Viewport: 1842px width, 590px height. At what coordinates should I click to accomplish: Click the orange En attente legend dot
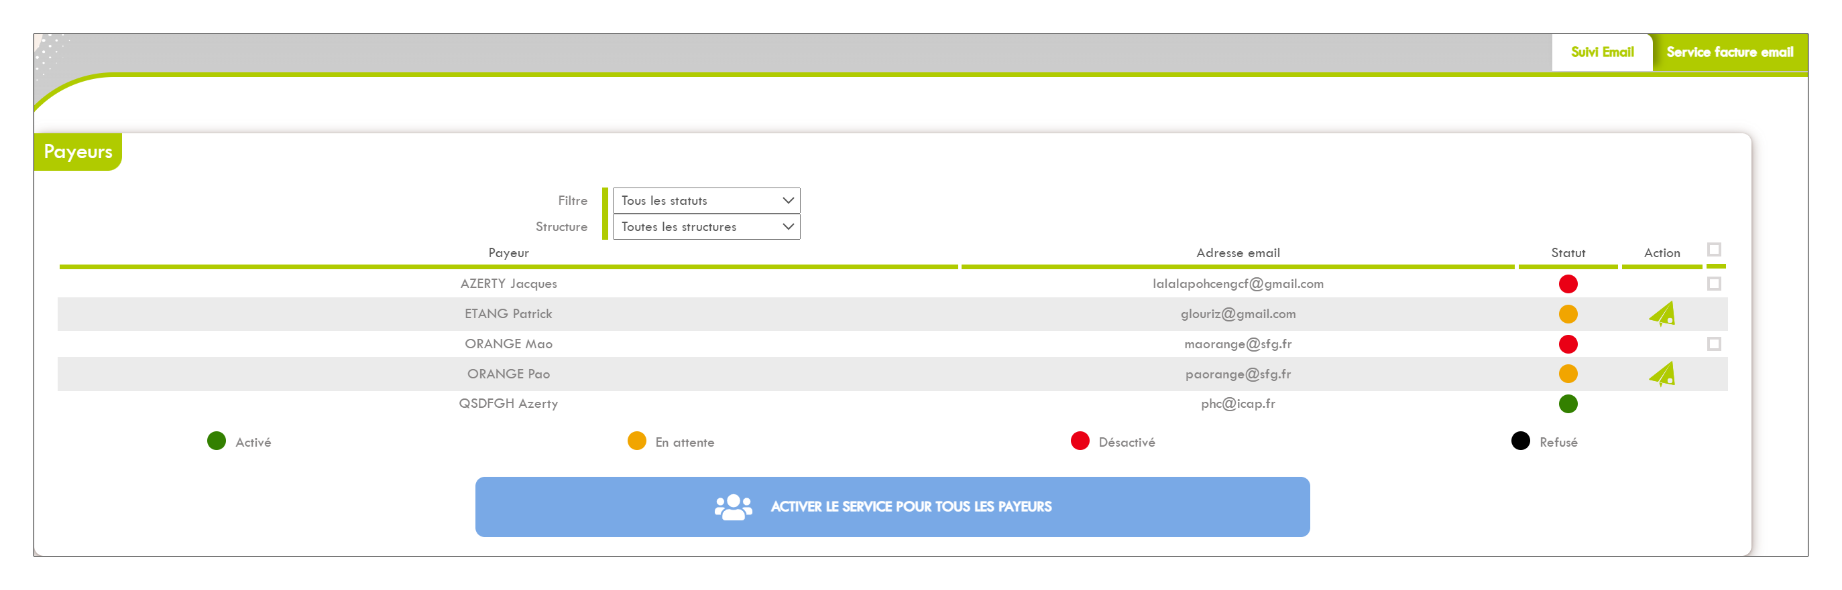(636, 441)
